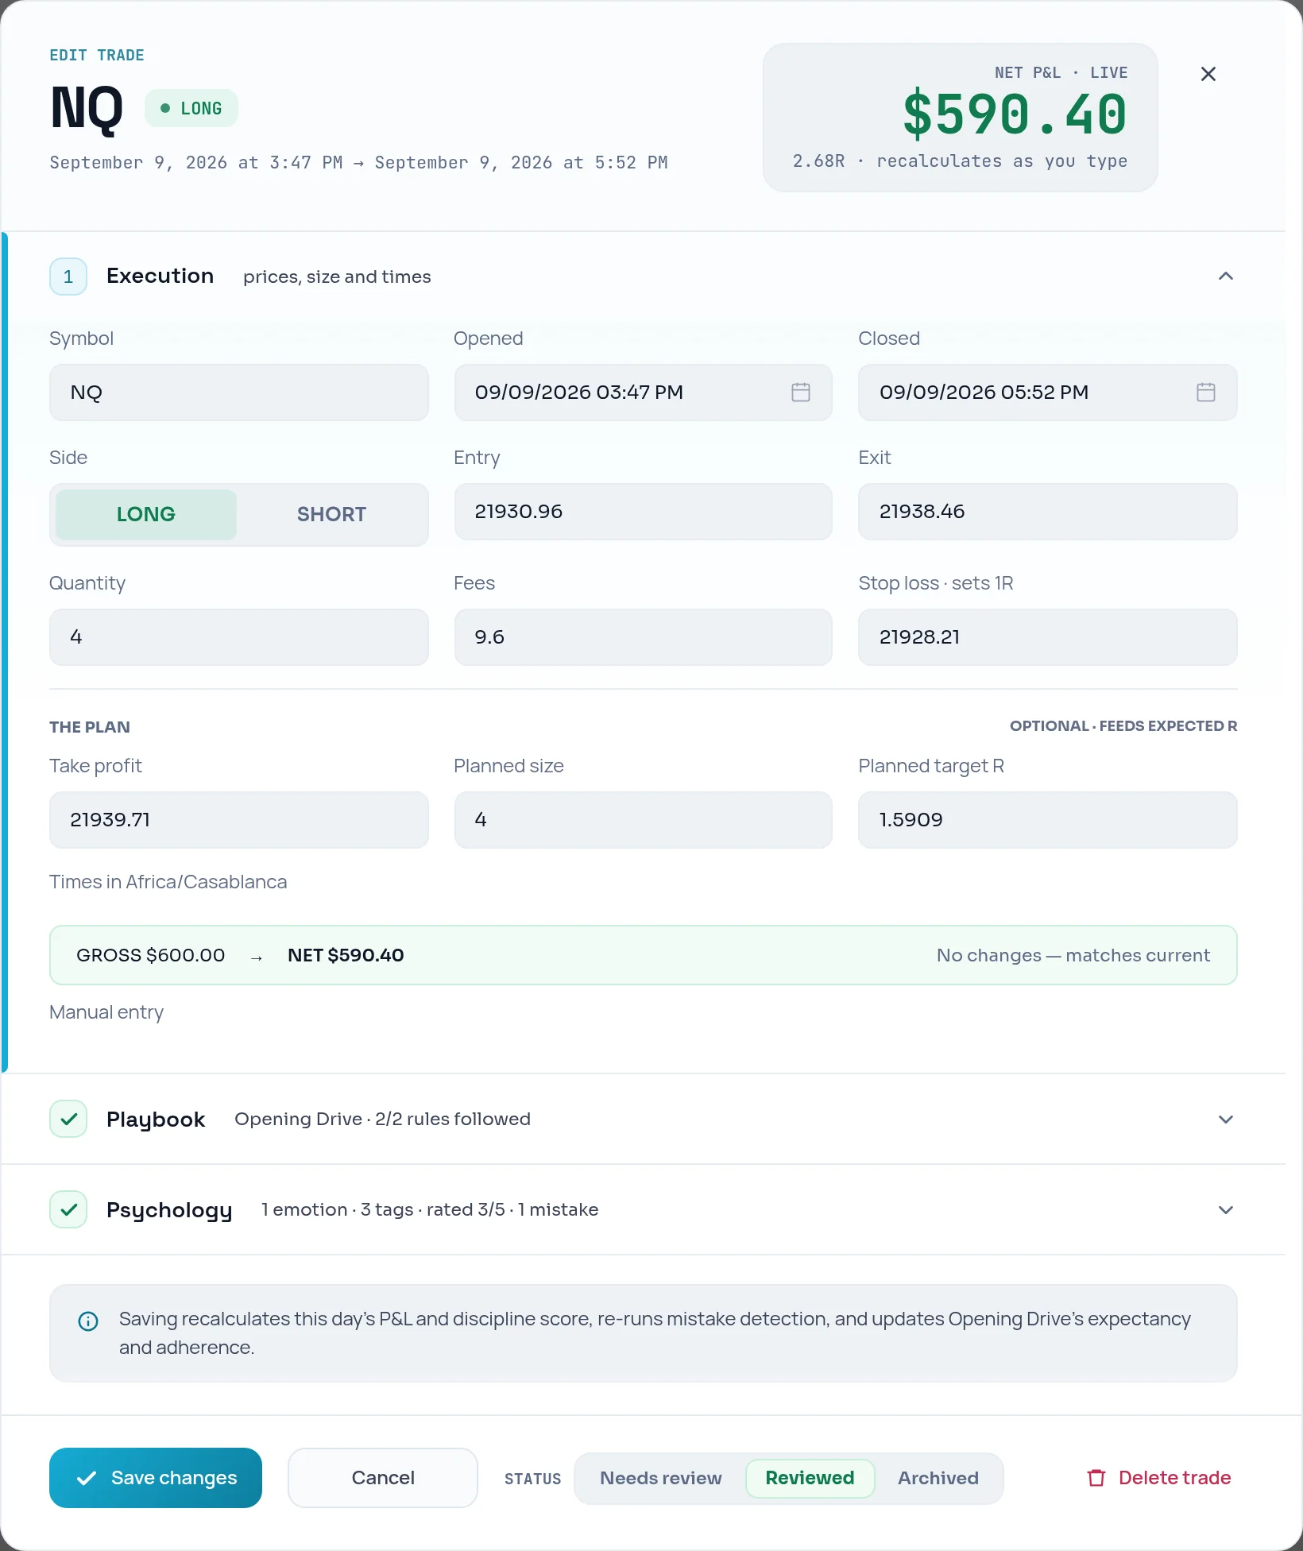
Task: Click the 'Manual entry' label
Action: 106,1012
